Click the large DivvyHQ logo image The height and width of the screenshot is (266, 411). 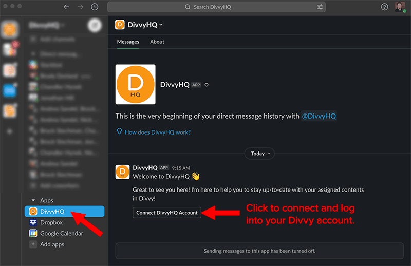point(136,84)
